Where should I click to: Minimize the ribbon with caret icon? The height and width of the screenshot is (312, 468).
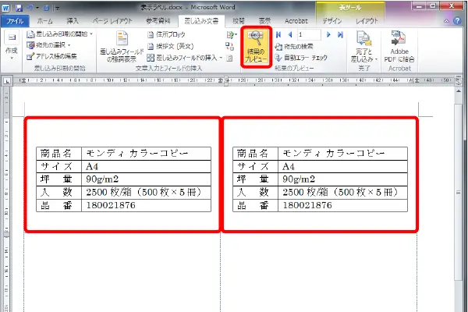tap(446, 21)
